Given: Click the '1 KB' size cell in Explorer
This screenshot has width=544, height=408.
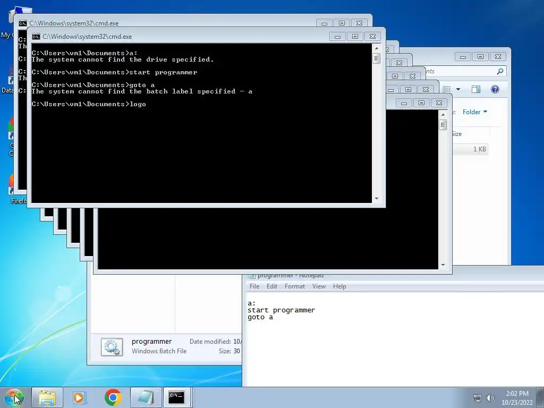Looking at the screenshot, I should [x=480, y=149].
